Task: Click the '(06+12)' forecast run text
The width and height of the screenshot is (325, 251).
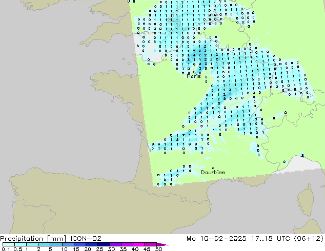Action: [309, 239]
